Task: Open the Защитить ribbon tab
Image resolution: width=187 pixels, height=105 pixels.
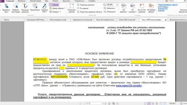Action: (x=66, y=1)
